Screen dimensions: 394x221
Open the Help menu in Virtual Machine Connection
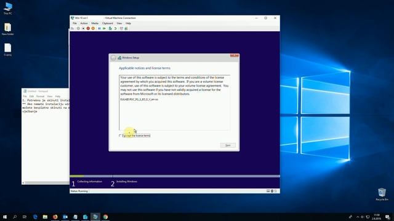[128, 23]
